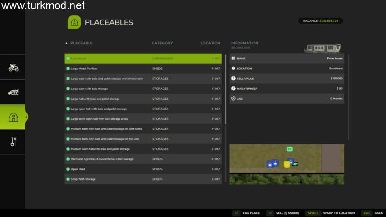Image resolution: width=386 pixels, height=217 pixels.
Task: Select Large barn with storage in front room
Action: pyautogui.click(x=143, y=79)
